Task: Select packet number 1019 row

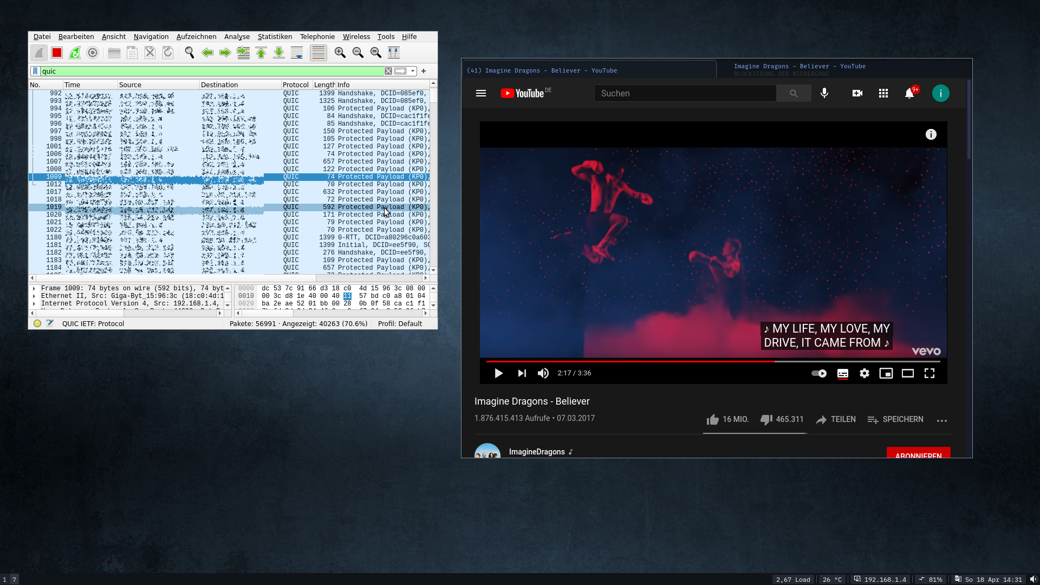Action: [230, 207]
